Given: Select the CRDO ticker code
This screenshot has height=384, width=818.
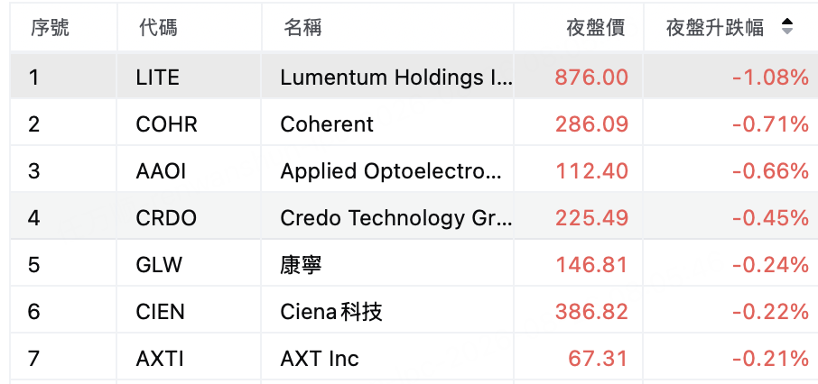Looking at the screenshot, I should pos(166,218).
